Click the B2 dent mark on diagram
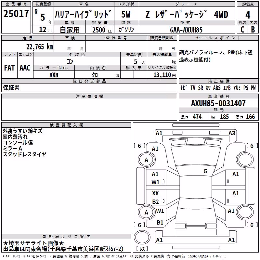Screen dimensions: 260x260 (x=155, y=201)
